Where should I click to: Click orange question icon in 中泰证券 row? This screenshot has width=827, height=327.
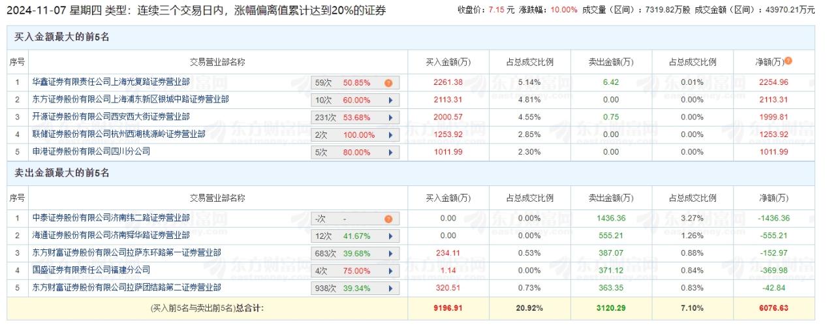(388, 219)
